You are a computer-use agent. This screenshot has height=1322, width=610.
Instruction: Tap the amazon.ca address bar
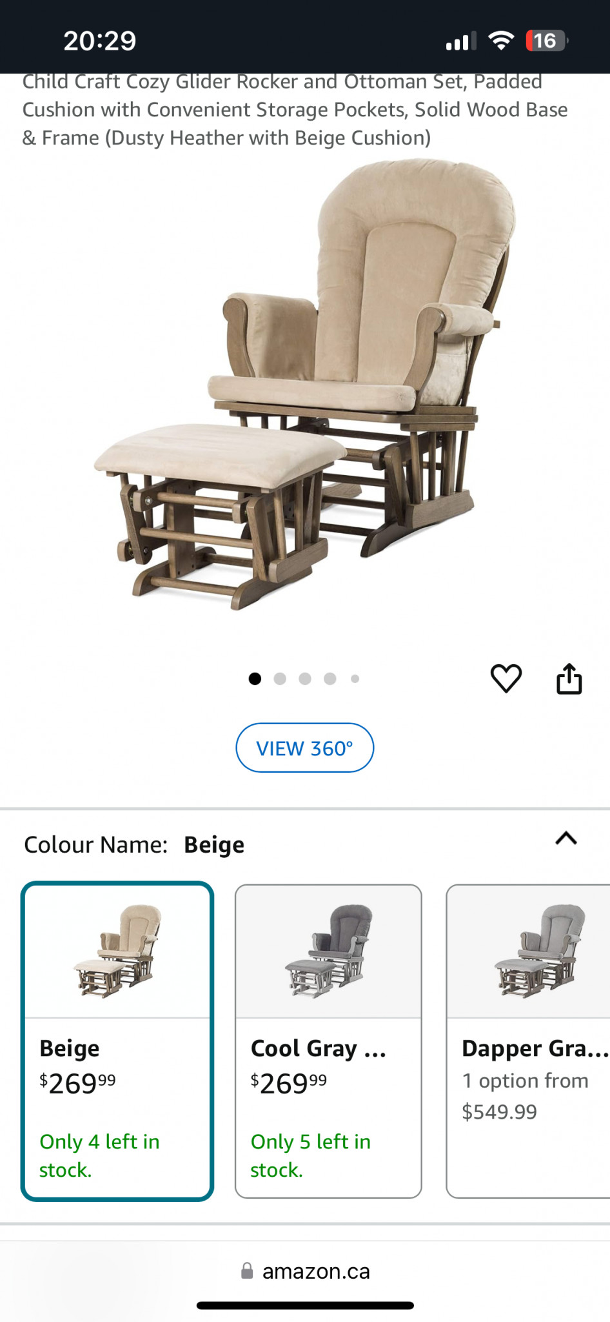pyautogui.click(x=305, y=1271)
